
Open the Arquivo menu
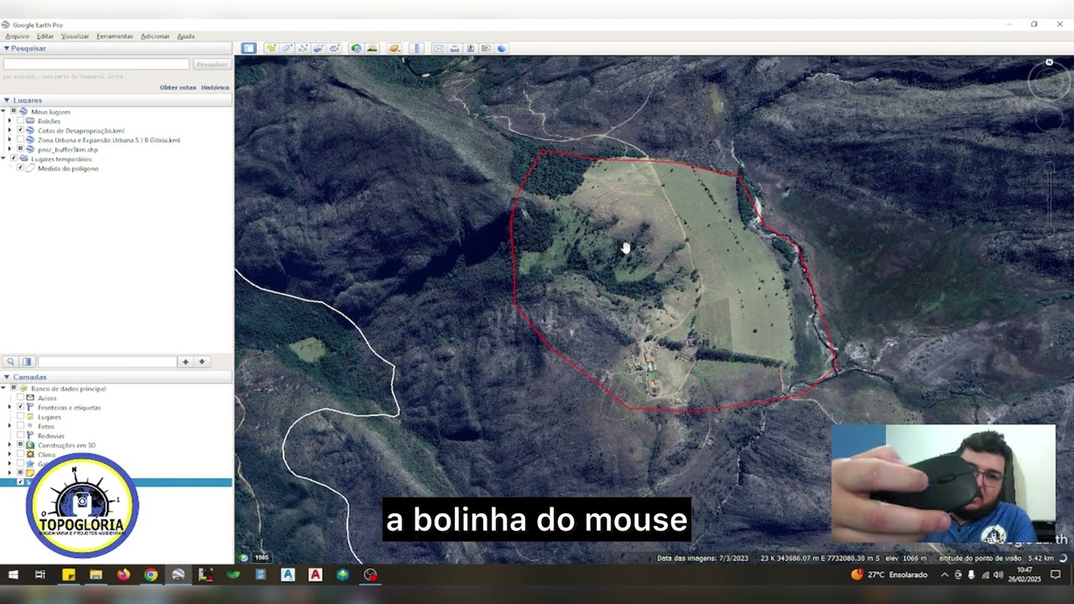17,36
